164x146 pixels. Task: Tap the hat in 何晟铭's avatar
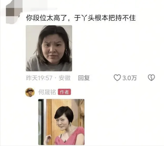point(30,90)
